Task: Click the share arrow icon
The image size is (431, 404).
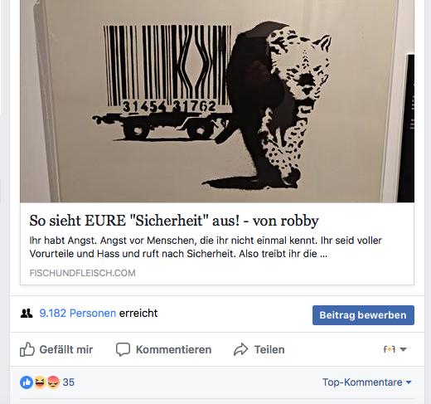Action: pos(240,349)
